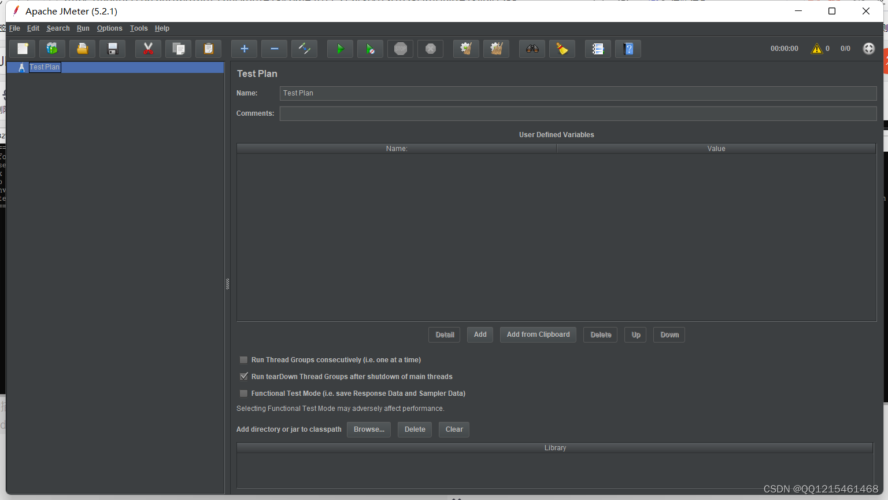Enable Functional Test Mode checkbox
Screen dimensions: 888x500
pos(244,394)
